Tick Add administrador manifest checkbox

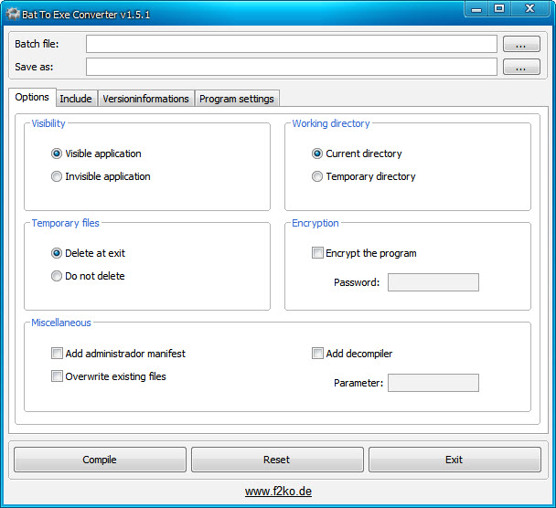58,354
